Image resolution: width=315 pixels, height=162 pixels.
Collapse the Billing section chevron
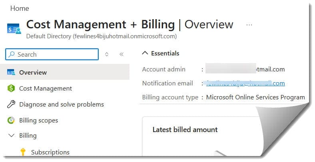point(12,136)
